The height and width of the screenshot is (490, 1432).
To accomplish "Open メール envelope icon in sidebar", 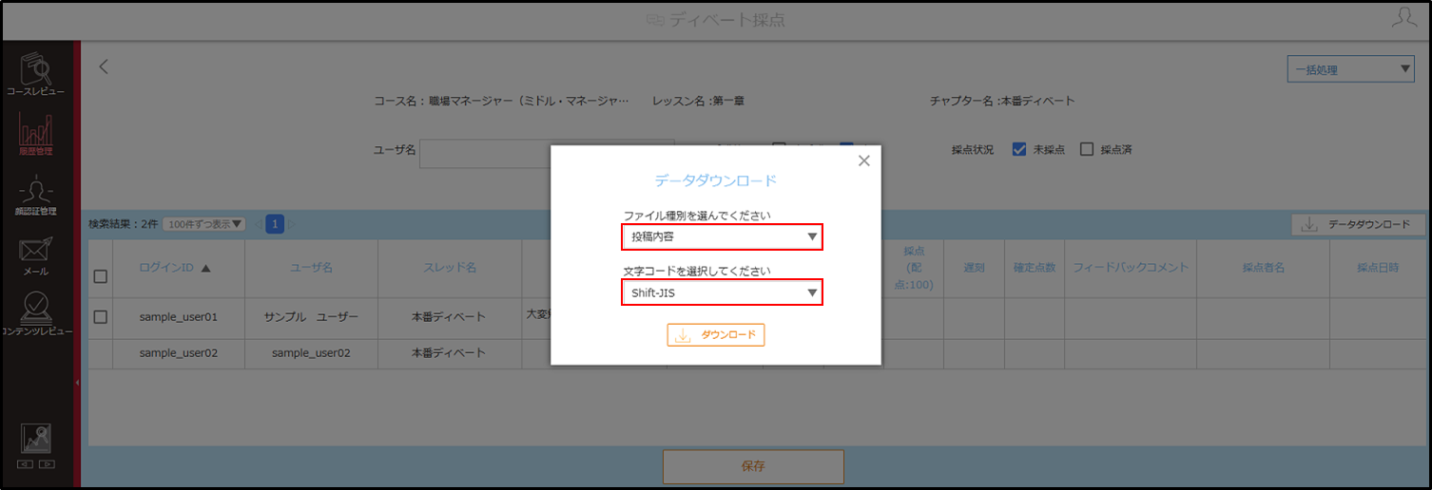I will tap(36, 256).
